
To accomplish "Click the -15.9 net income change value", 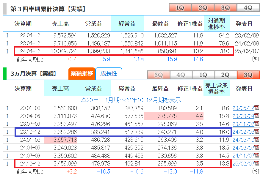I will click(170, 59).
